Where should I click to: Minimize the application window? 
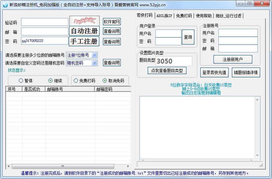241,4
